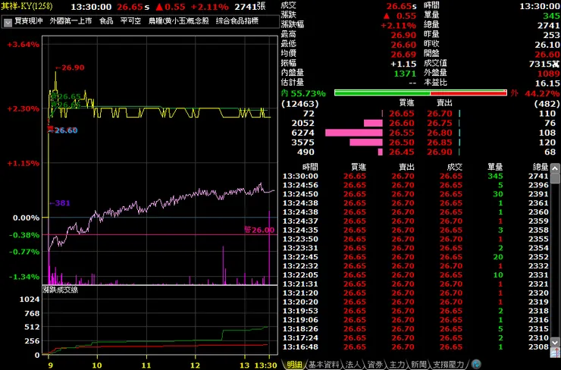Click the 均價 26.69 quote value

(x=403, y=55)
